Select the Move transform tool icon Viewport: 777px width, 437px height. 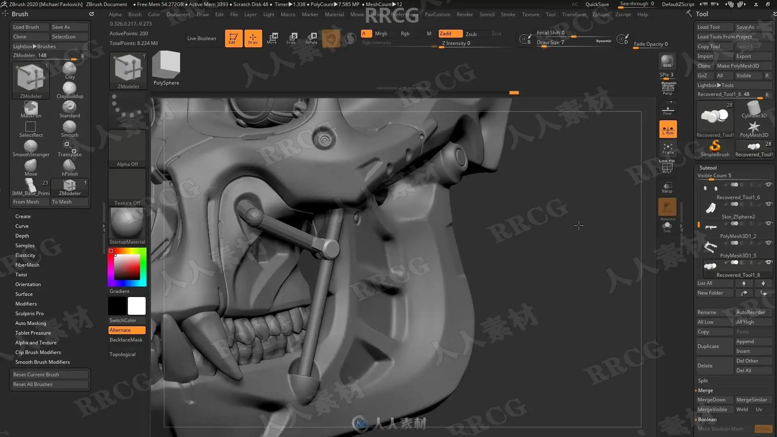tap(272, 38)
